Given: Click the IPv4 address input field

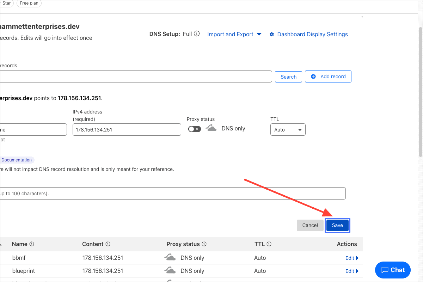Looking at the screenshot, I should tap(127, 130).
